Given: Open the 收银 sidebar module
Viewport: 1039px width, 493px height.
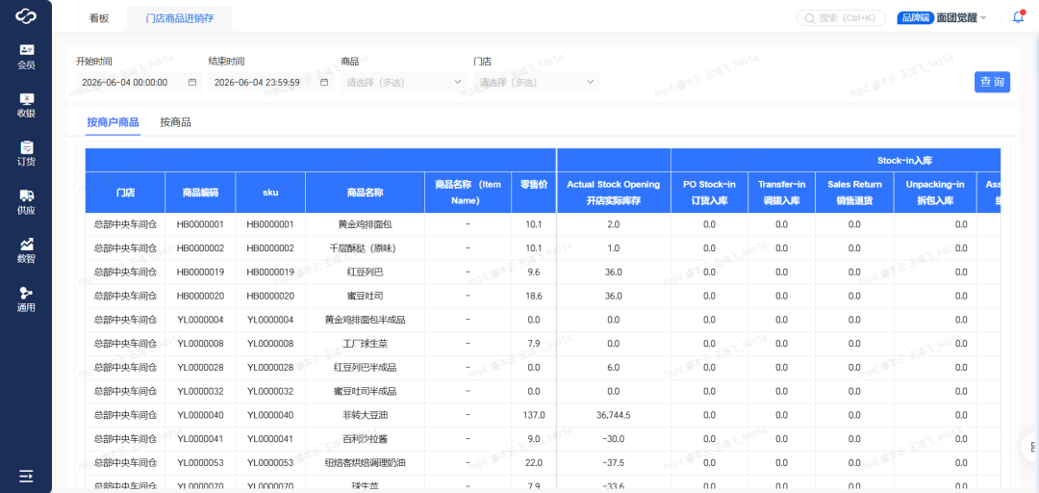Looking at the screenshot, I should click(x=26, y=106).
